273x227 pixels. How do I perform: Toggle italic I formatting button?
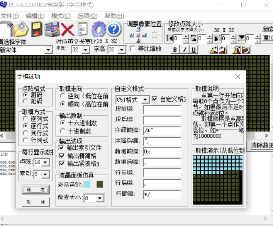coord(185,50)
